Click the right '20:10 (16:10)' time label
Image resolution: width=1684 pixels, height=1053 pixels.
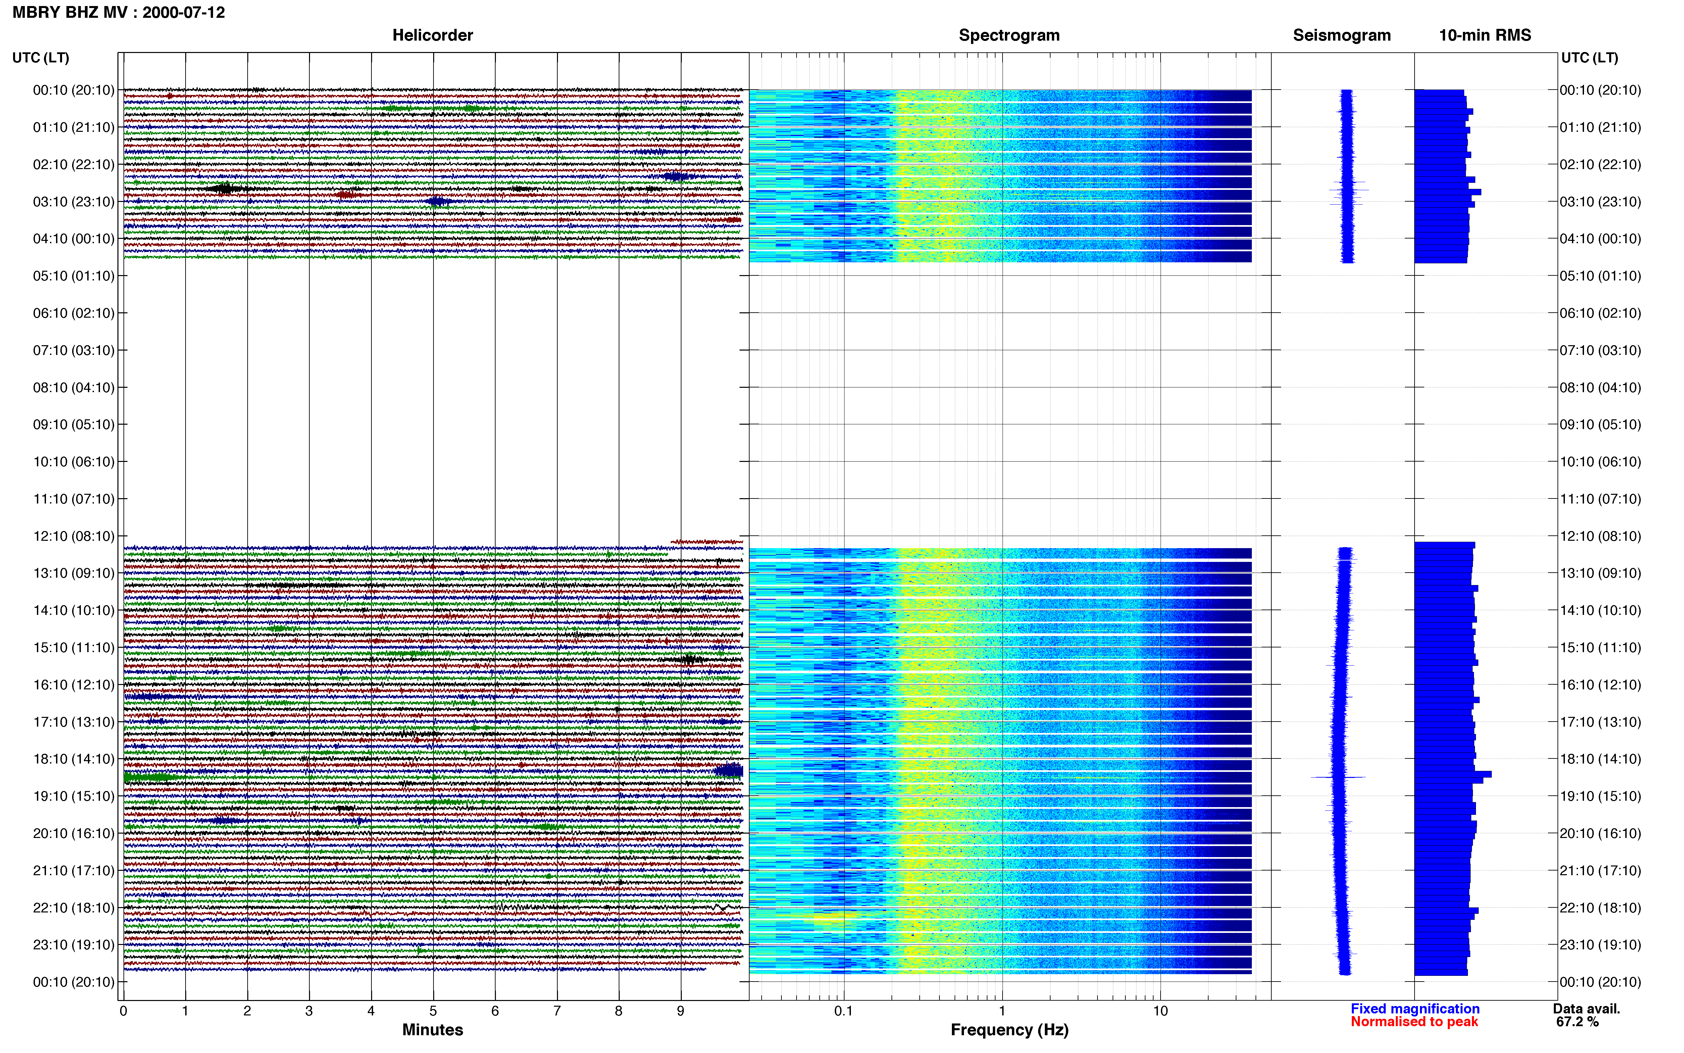coord(1600,834)
